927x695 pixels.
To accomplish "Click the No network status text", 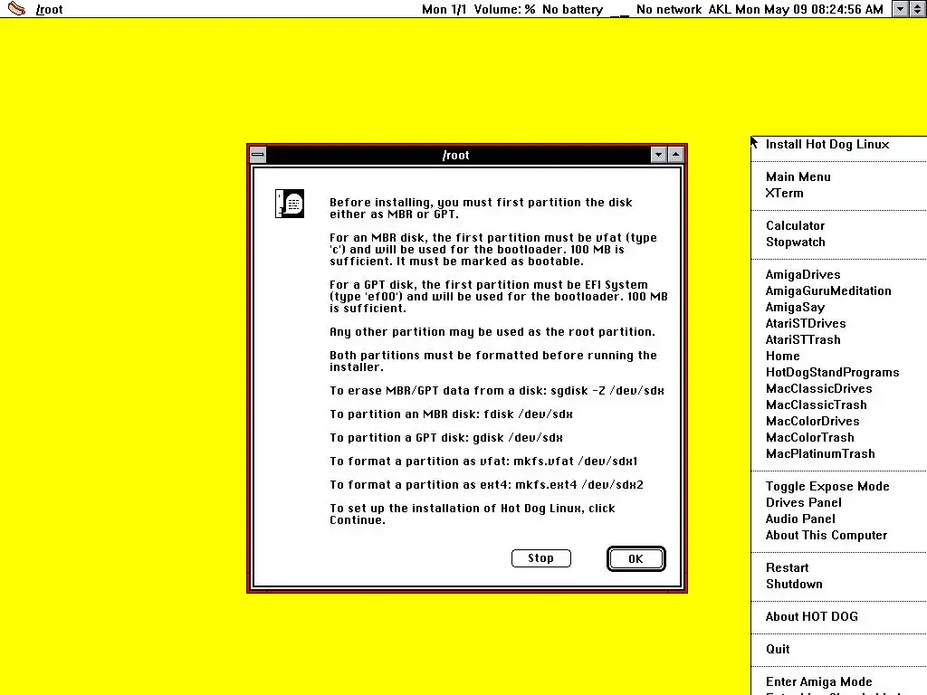I will 669,9.
